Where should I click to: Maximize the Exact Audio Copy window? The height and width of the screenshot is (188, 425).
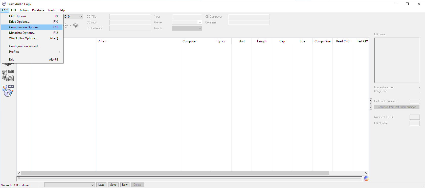point(407,4)
